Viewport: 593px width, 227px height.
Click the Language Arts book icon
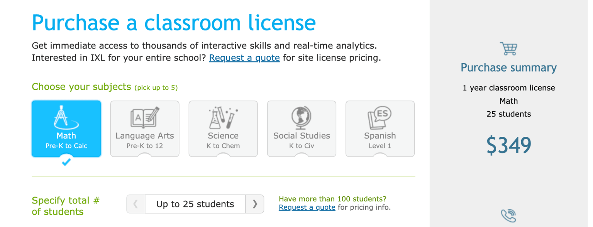point(144,118)
